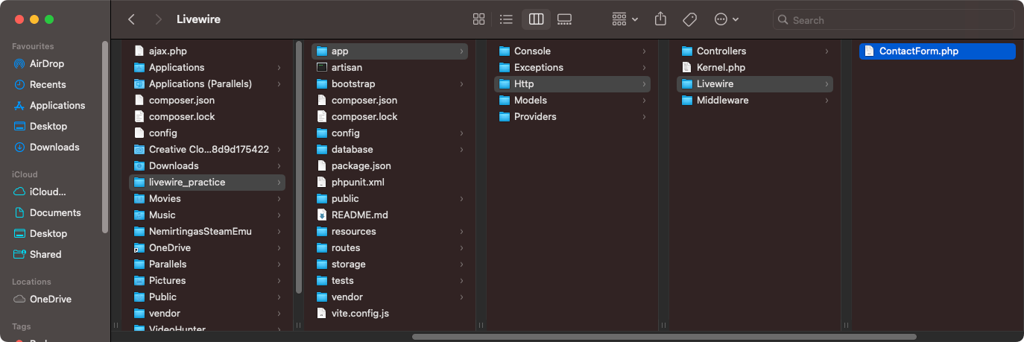The height and width of the screenshot is (342, 1024).
Task: Click the horizontal scrollbar at the bottom
Action: coord(663,337)
